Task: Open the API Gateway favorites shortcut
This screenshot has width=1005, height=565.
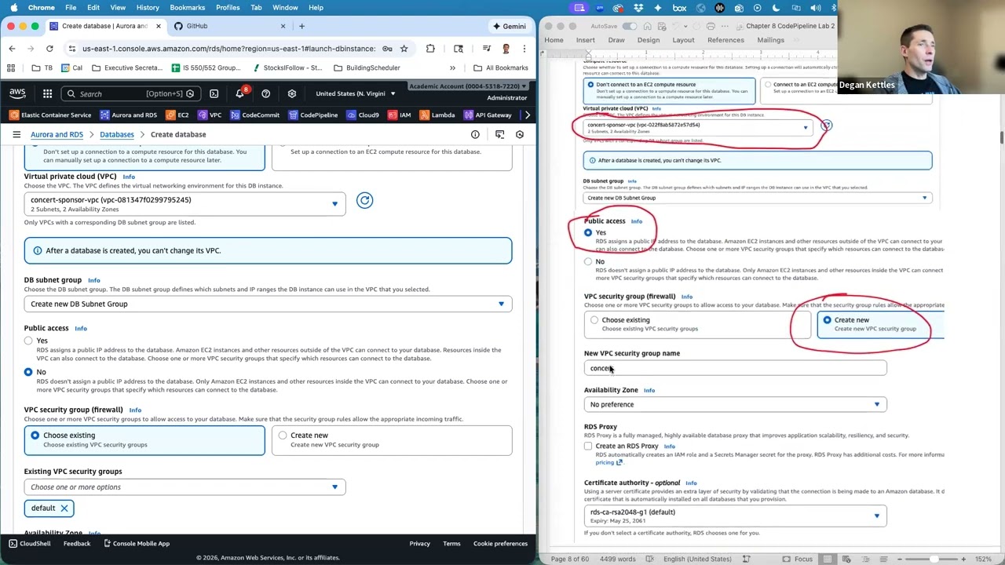Action: coord(488,115)
